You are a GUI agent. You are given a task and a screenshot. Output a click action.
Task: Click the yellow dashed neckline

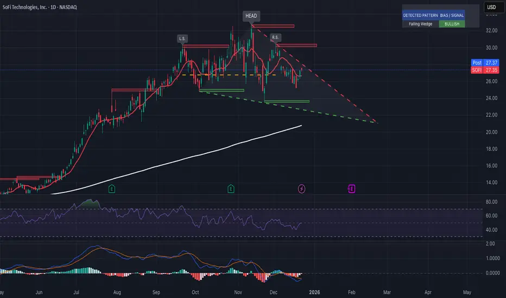point(229,75)
